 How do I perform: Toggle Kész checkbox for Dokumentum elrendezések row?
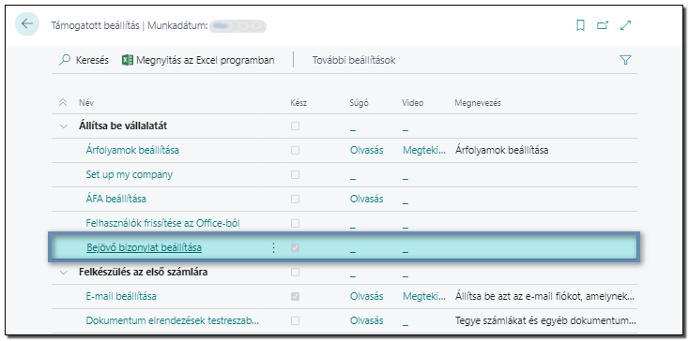coord(296,320)
